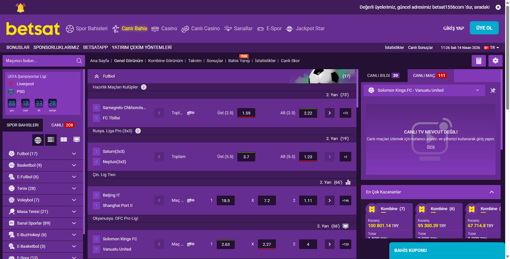Open statistics chart icon for Çin Lig Two
This screenshot has width=510, height=259.
[348, 182]
